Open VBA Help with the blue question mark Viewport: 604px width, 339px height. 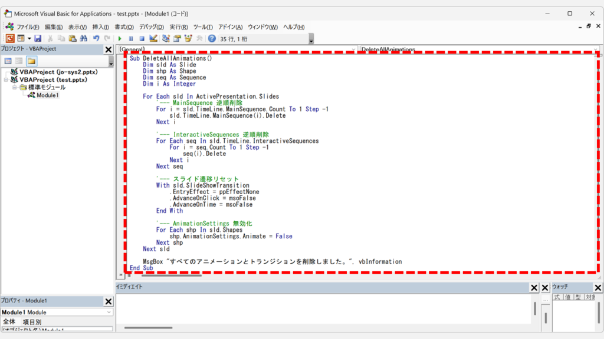pos(212,38)
